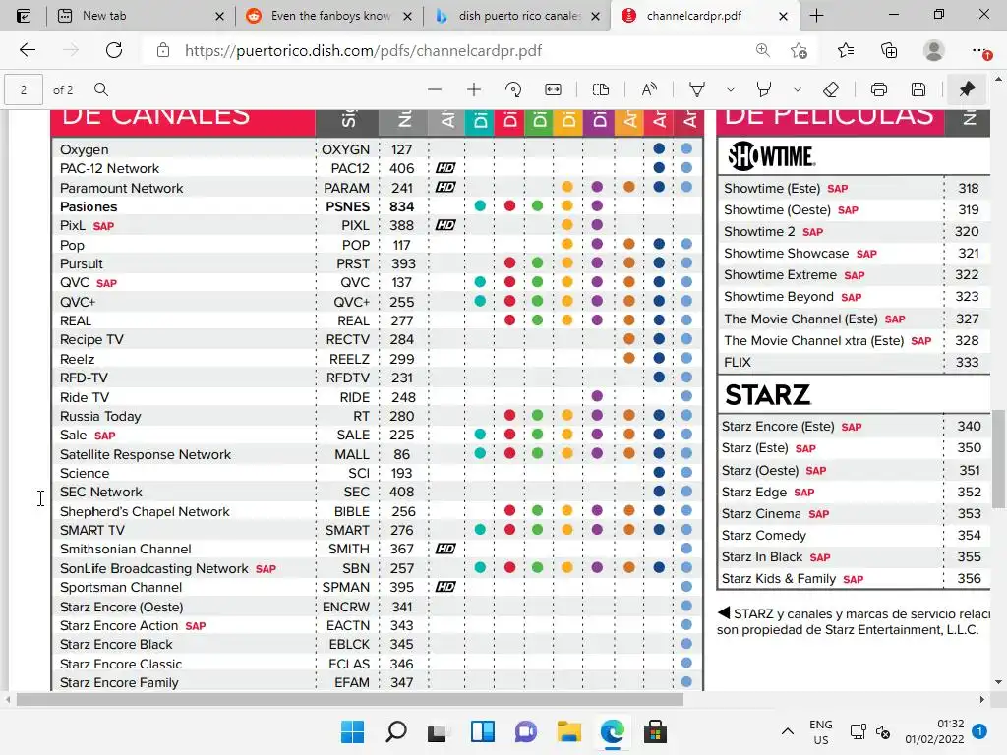Click HD badge in PAC-12 Network row
Screen dimensions: 1007x755
(445, 168)
